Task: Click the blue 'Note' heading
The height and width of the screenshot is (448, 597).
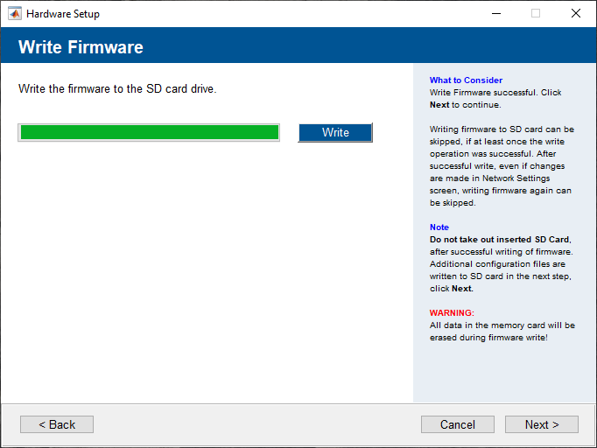Action: click(439, 227)
